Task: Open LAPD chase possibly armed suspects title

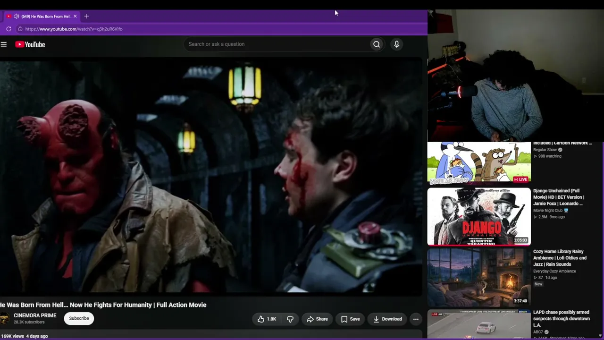Action: coord(562,319)
